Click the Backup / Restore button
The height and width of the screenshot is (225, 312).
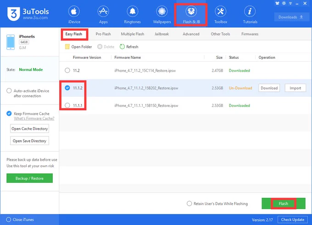29,178
